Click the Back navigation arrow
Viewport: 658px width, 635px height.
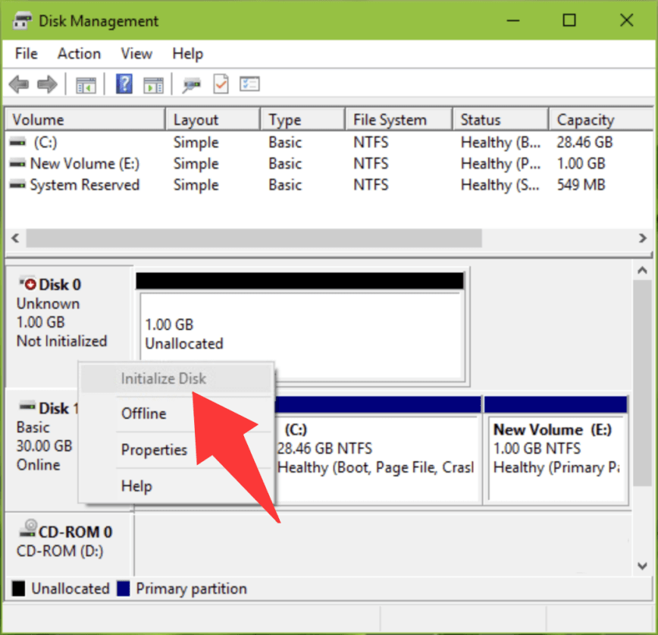click(18, 83)
